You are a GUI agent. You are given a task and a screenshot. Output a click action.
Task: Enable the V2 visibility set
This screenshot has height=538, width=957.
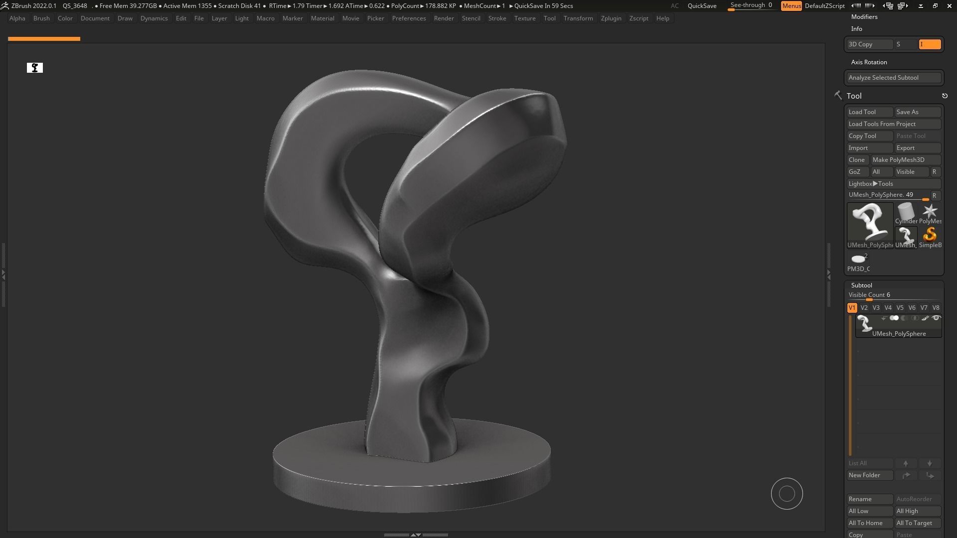click(x=864, y=308)
